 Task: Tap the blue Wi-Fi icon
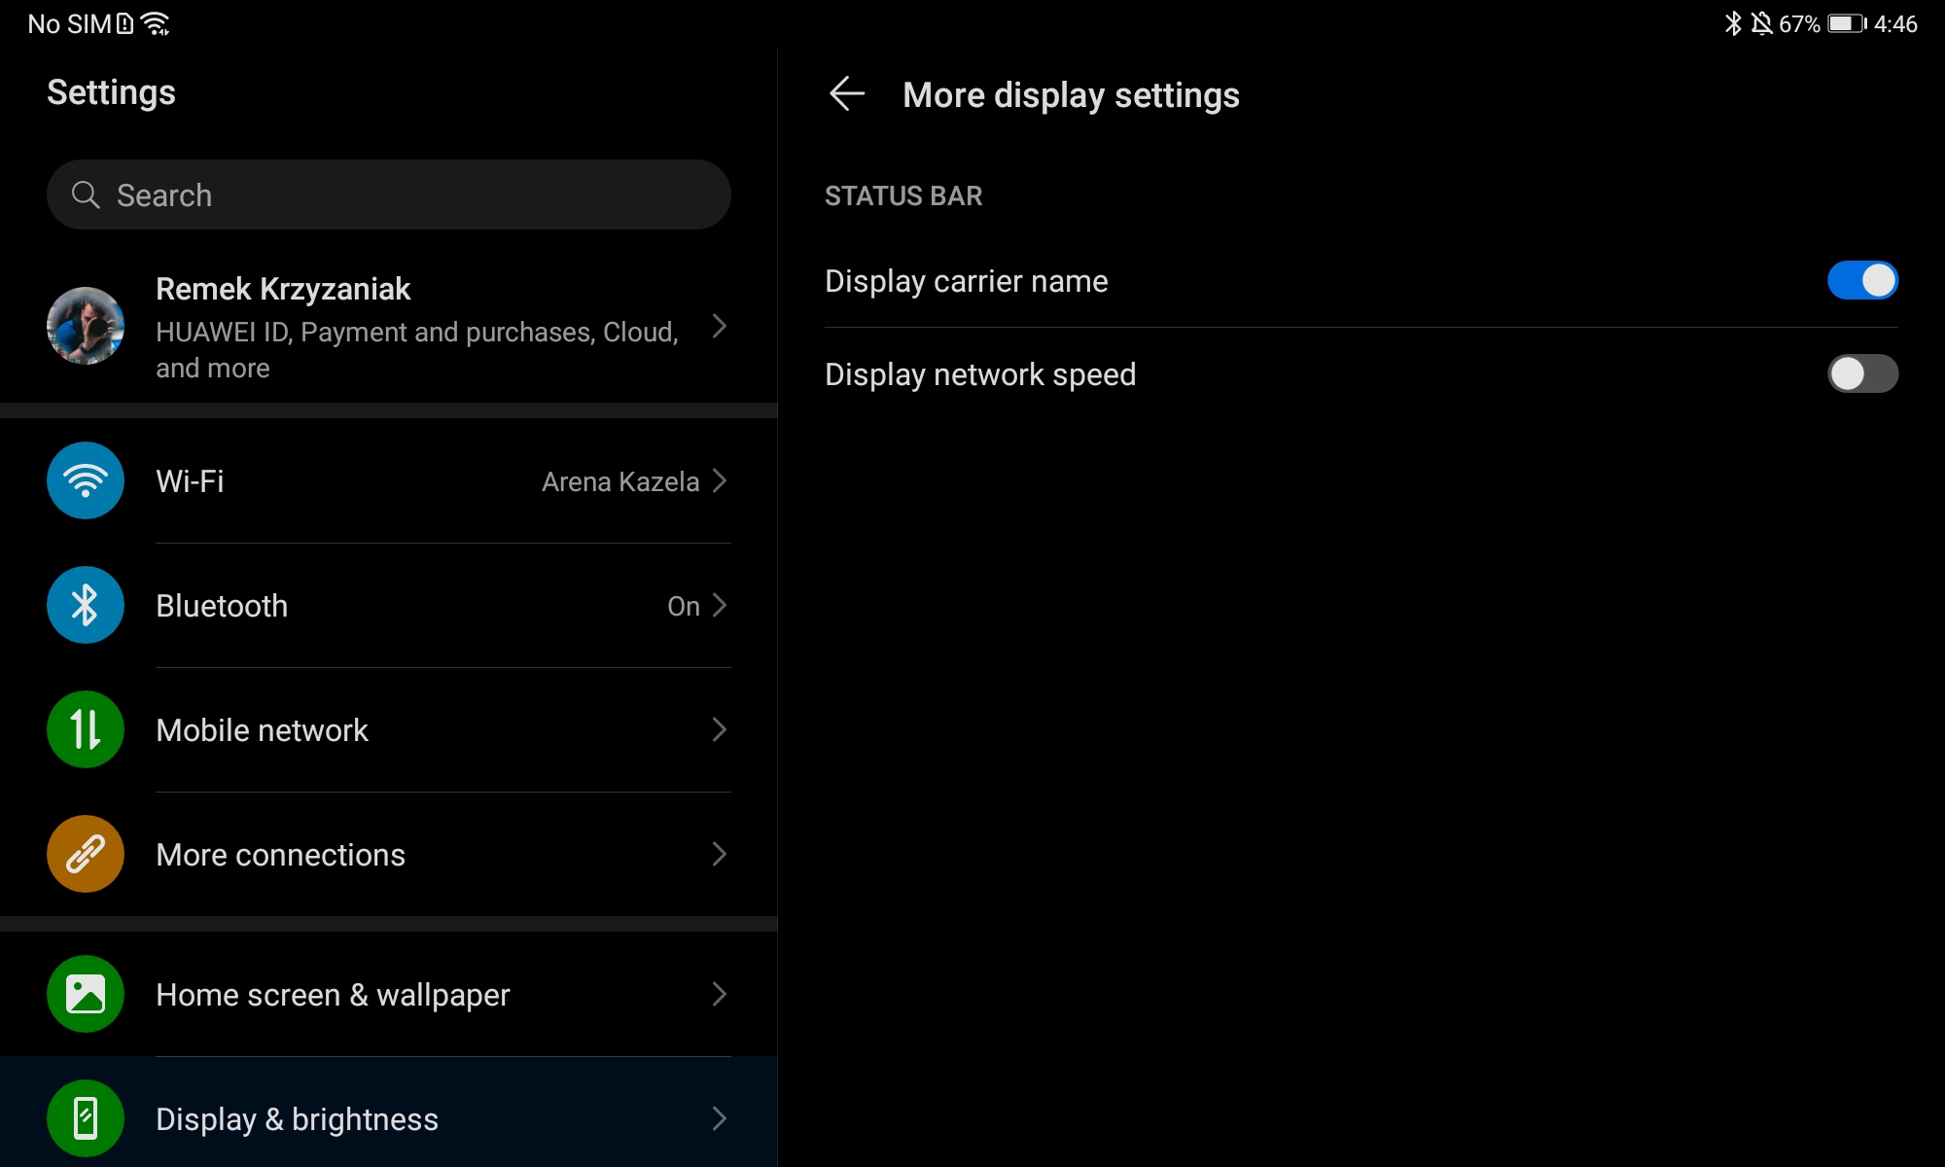[86, 480]
